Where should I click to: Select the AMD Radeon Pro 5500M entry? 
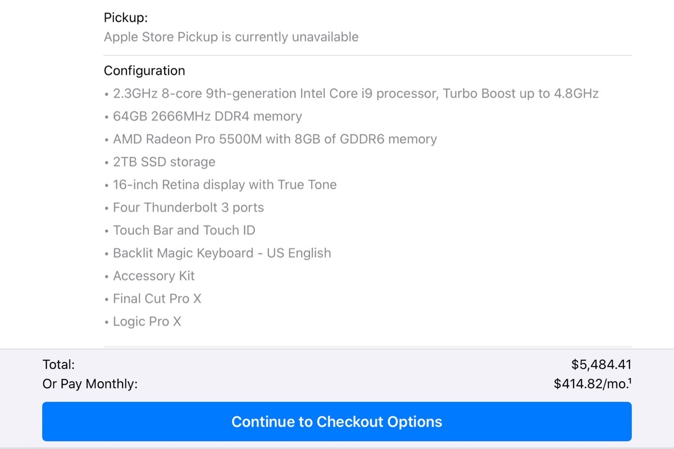click(x=275, y=139)
